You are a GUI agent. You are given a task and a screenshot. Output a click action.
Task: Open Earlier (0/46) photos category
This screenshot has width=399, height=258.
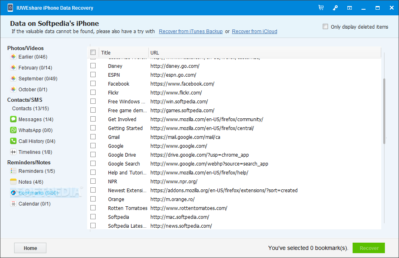[x=33, y=57]
